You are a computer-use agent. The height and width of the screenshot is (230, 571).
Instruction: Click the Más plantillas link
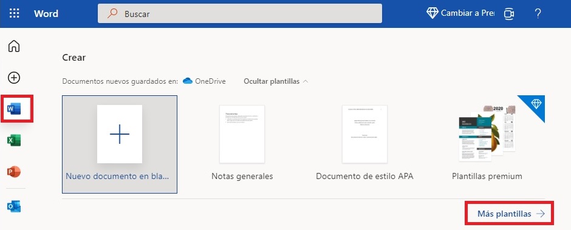(511, 214)
